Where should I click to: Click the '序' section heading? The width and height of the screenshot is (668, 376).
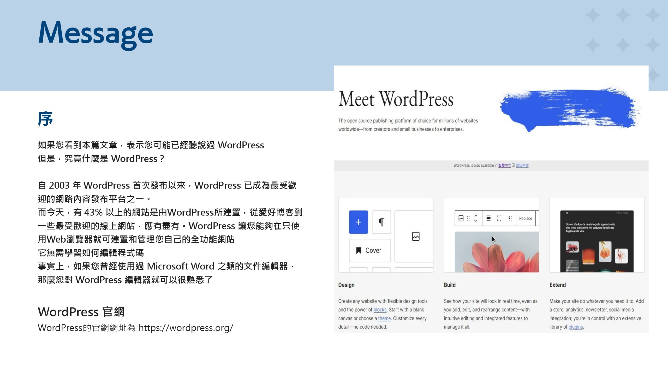click(45, 119)
